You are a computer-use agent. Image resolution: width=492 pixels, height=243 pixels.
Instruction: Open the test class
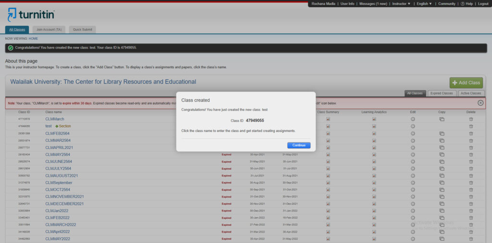49,126
